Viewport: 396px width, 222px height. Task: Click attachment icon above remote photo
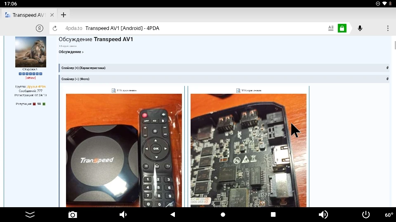114,90
